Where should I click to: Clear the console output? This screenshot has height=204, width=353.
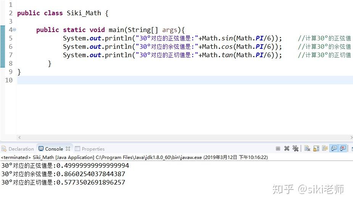(307, 148)
